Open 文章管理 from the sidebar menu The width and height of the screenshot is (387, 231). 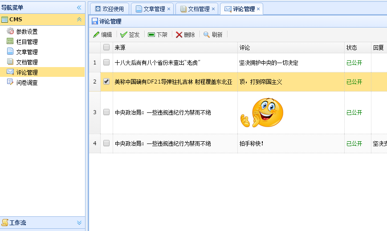point(26,52)
